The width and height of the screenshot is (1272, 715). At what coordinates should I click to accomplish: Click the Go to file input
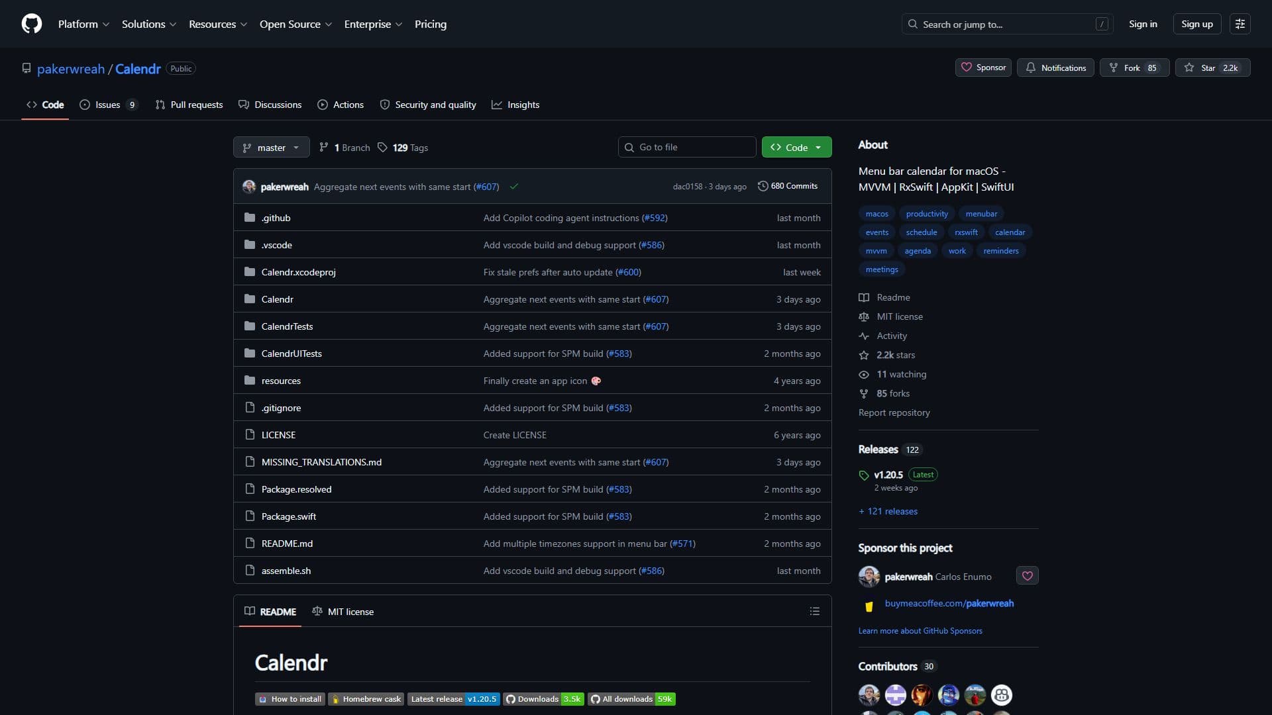coord(687,147)
